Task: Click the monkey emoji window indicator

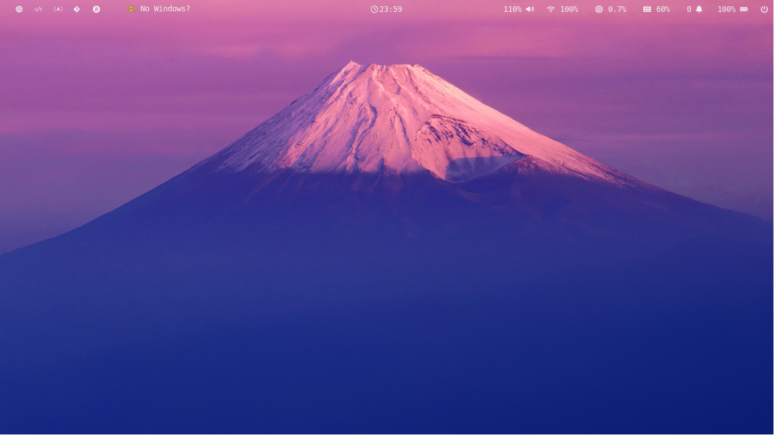Action: [131, 9]
